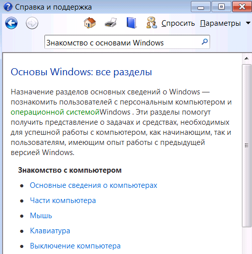The image size is (252, 254).
Task: Open Основные сведения о компьютерах link
Action: 93,185
